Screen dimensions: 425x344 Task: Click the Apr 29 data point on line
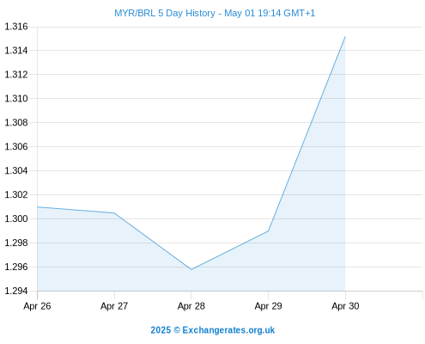(268, 230)
